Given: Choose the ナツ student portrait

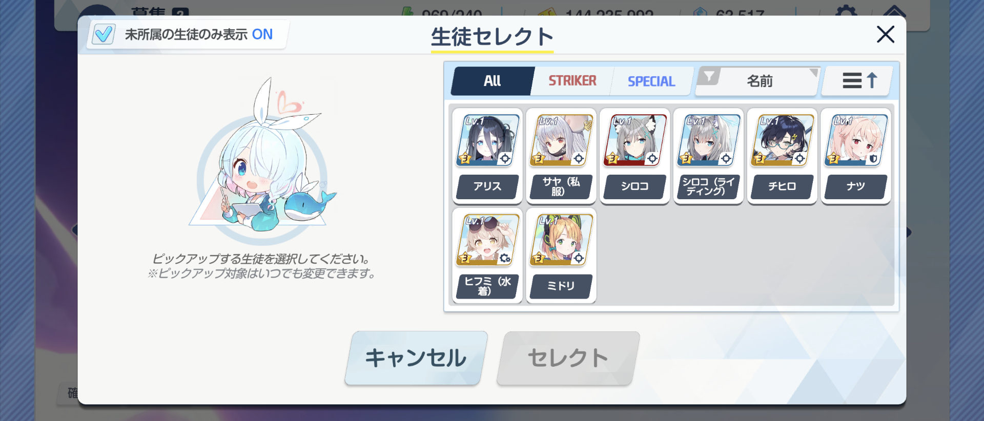Looking at the screenshot, I should coord(856,140).
